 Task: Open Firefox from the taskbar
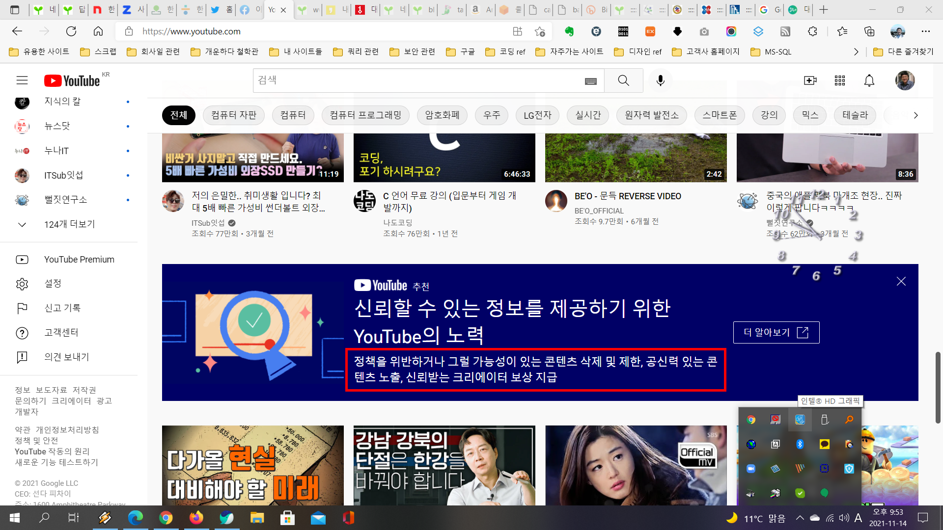pos(196,518)
